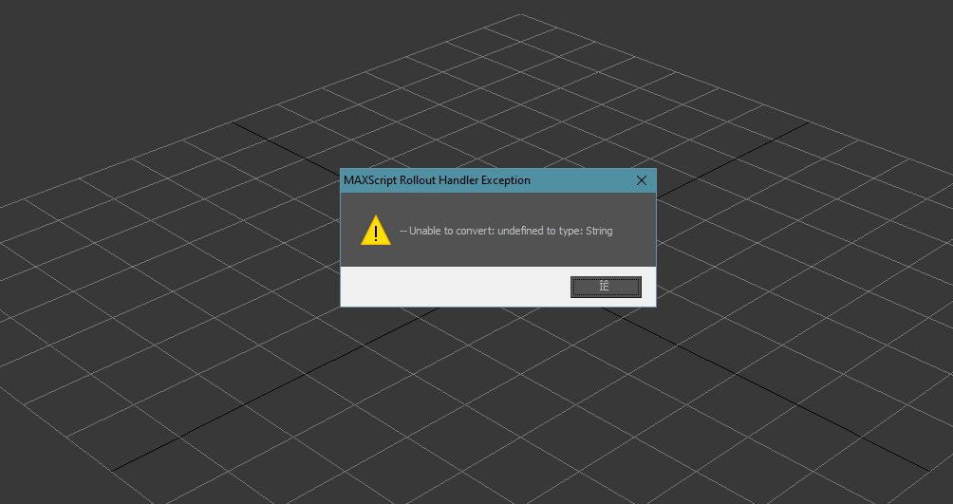The image size is (953, 504).
Task: Click the black exclamation mark inside warning icon
Action: [x=376, y=233]
